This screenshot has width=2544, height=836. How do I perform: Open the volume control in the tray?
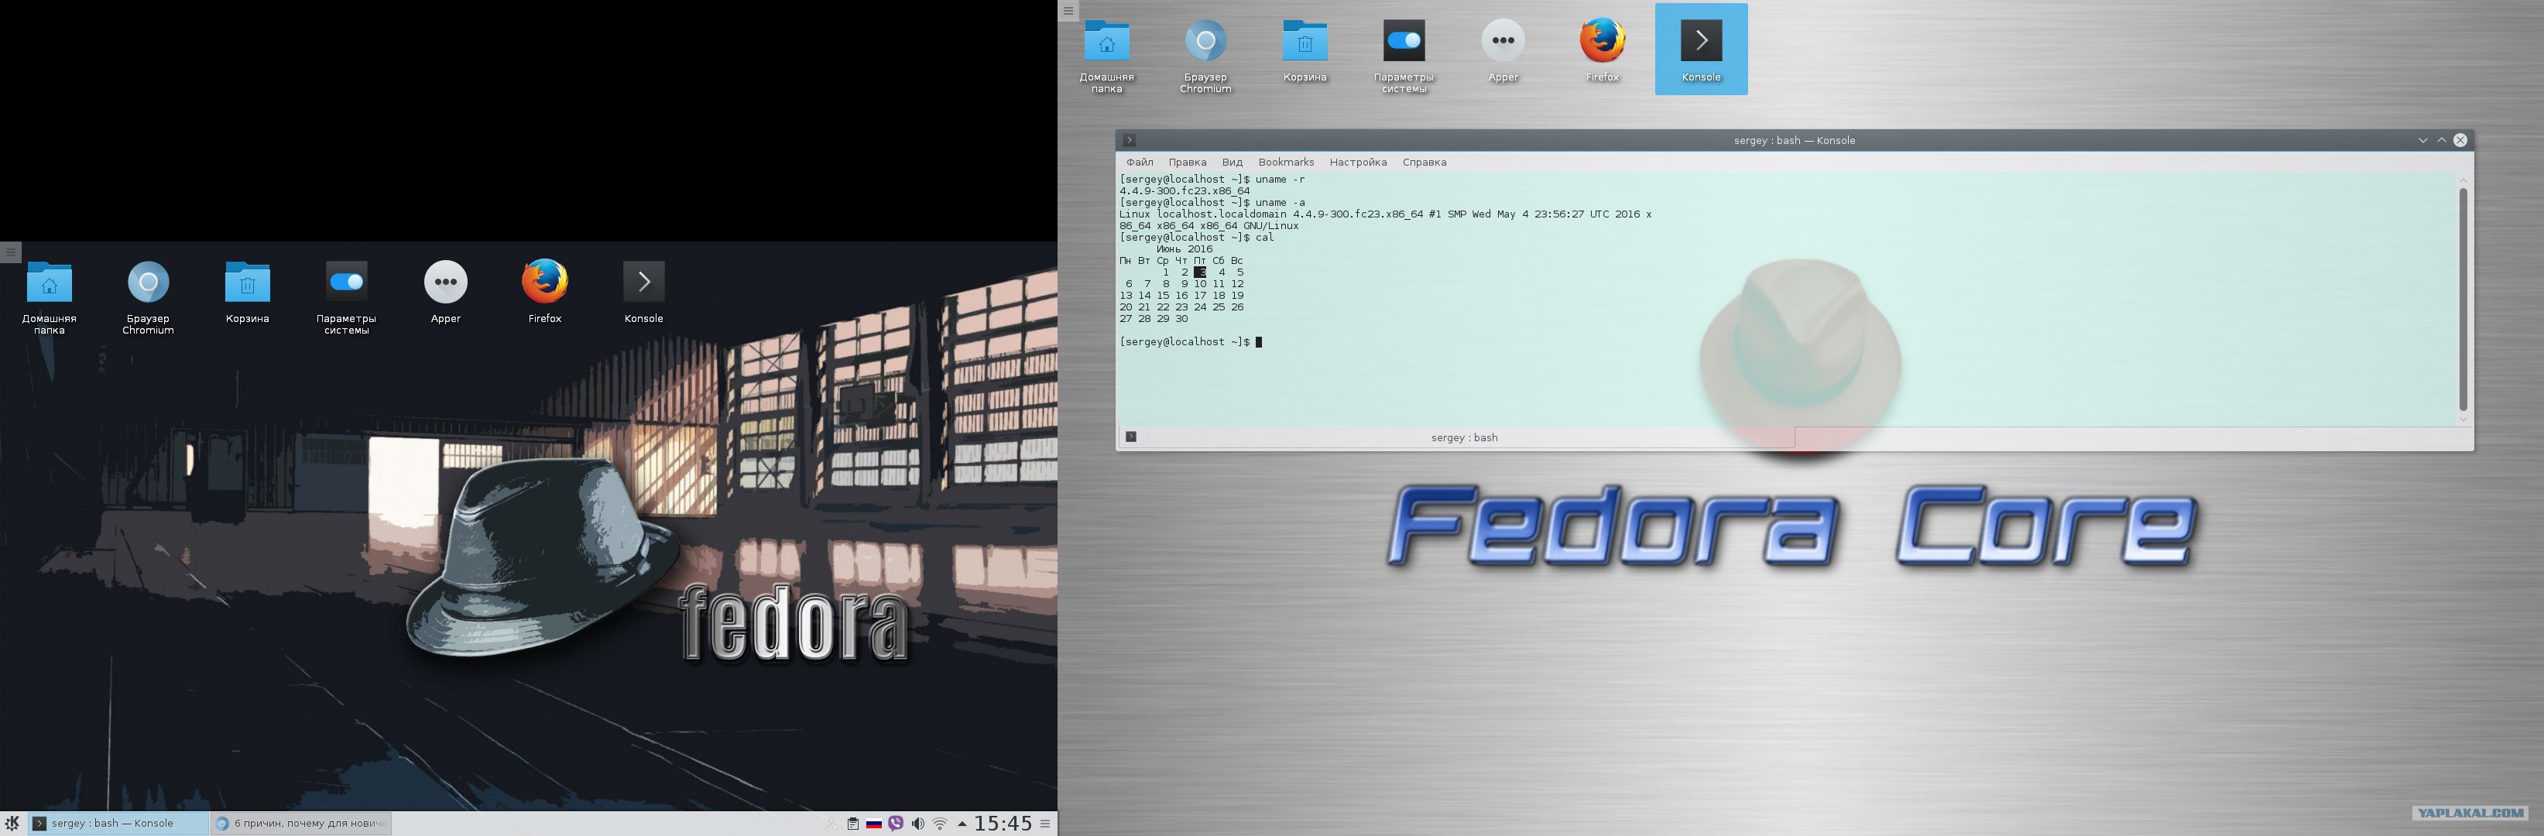917,823
